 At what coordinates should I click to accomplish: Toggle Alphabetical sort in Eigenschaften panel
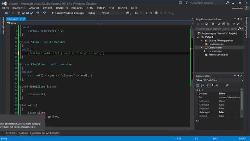202,85
